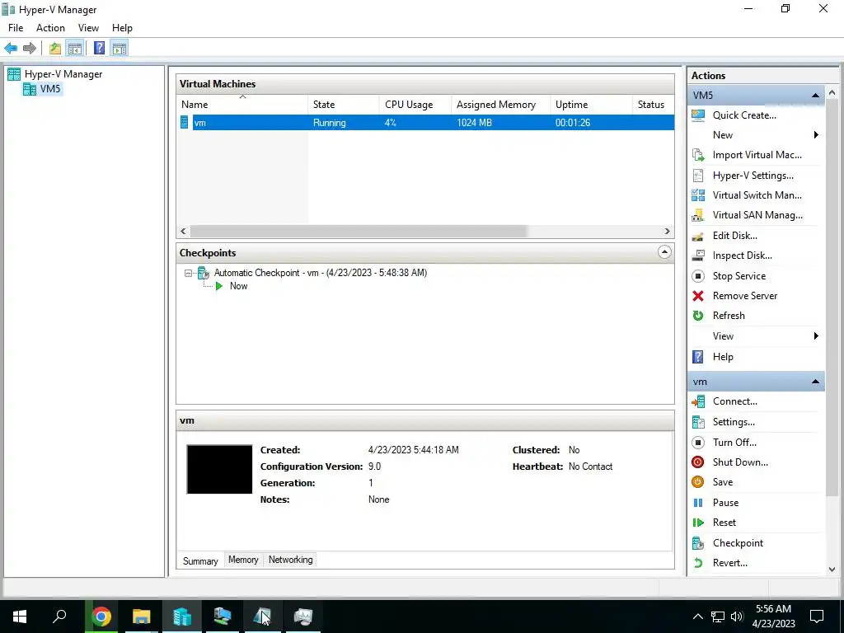This screenshot has width=844, height=633.
Task: Create a Checkpoint for vm
Action: coord(738,543)
